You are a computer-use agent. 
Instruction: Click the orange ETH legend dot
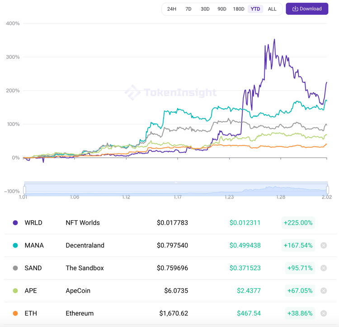coord(15,313)
